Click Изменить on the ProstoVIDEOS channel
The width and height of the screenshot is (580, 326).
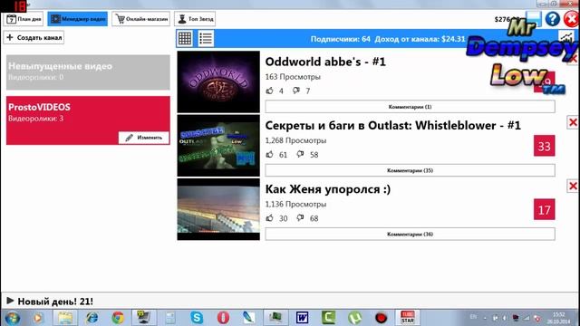[x=144, y=138]
